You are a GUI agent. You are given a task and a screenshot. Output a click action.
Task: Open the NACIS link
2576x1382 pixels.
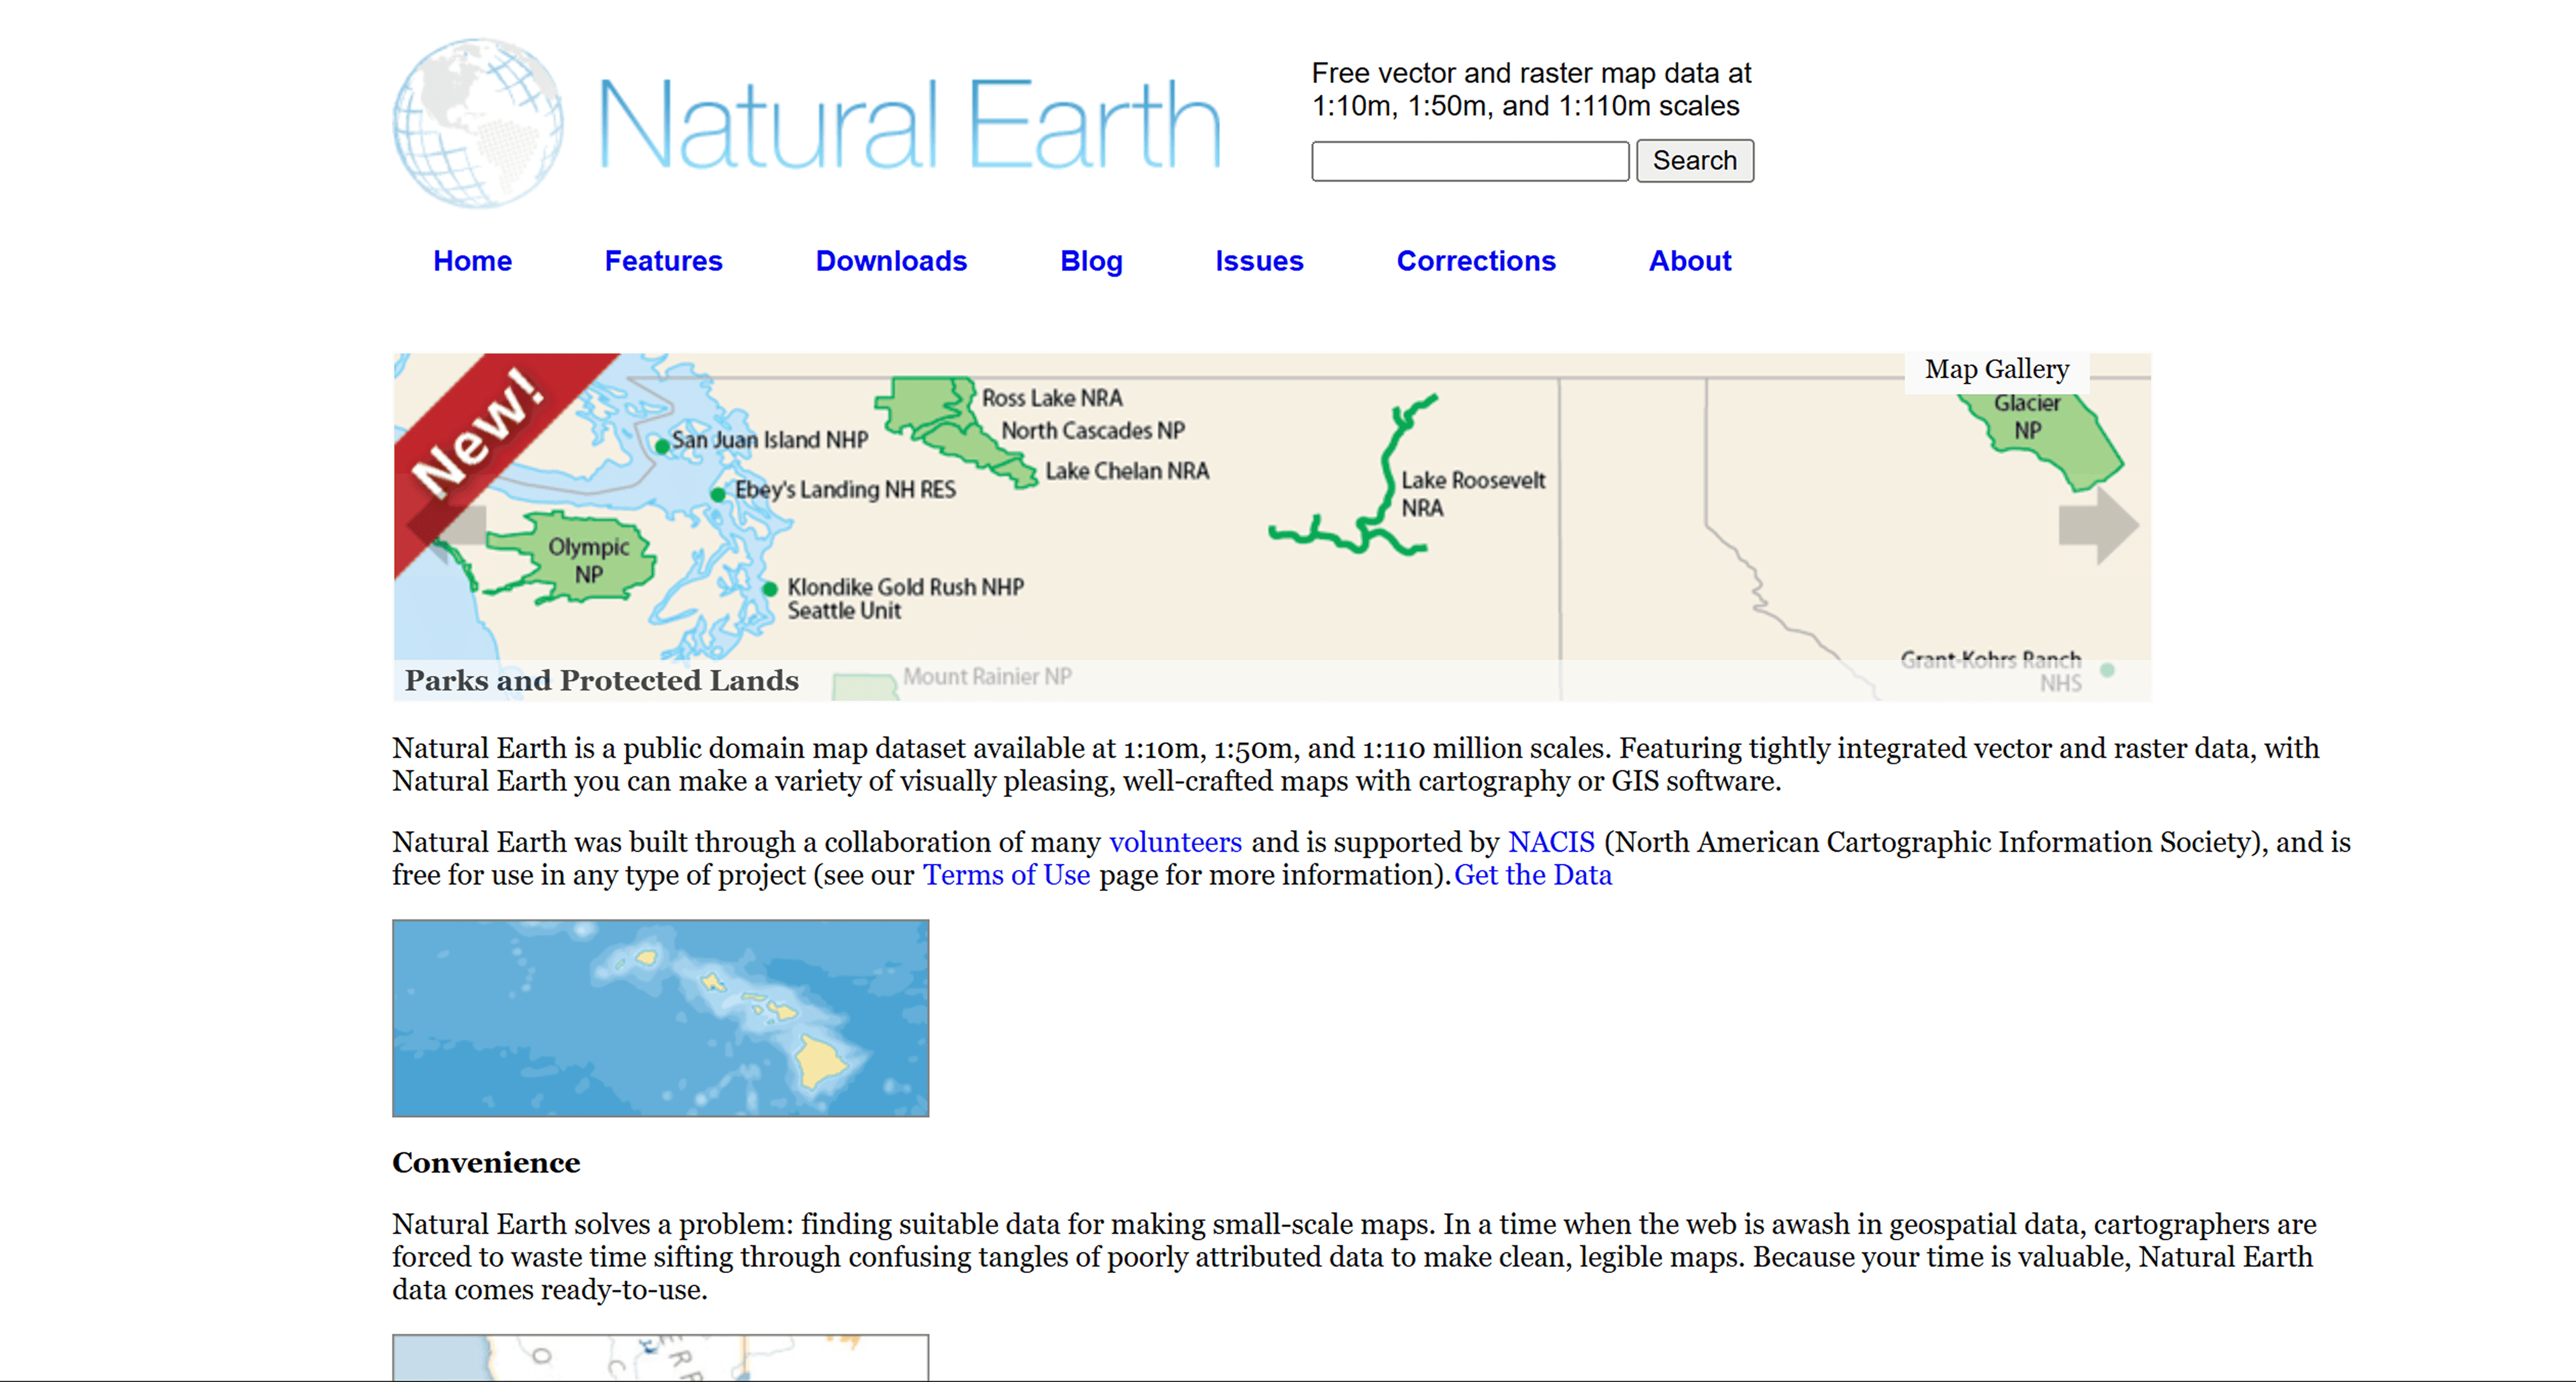tap(1550, 842)
